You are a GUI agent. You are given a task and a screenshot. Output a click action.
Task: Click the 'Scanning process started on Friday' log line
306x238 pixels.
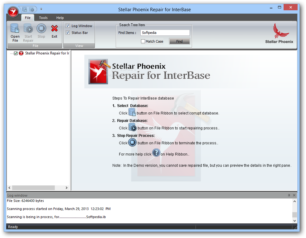pos(59,209)
